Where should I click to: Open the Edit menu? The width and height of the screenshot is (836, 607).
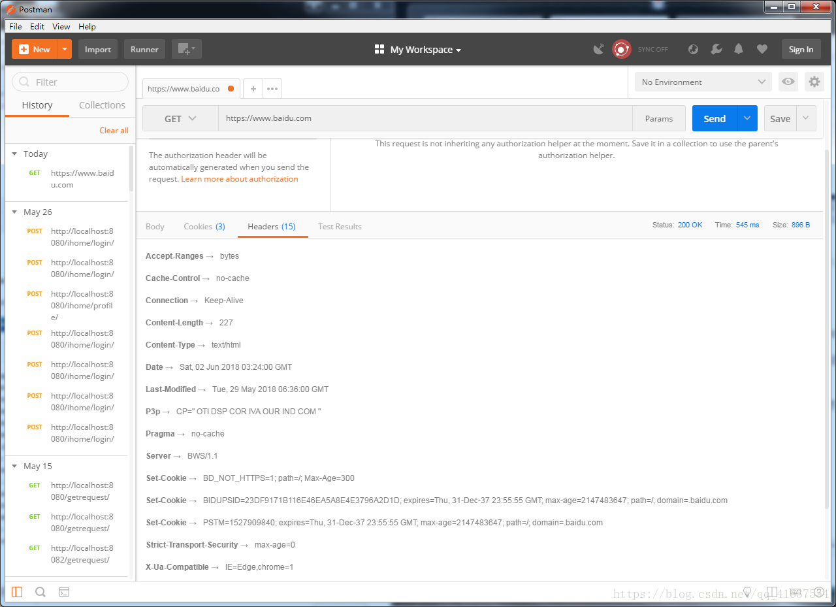[37, 26]
